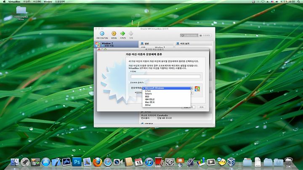Image resolution: width=303 pixels, height=170 pixels.
Task: Click the wizard's Go Back button
Action: point(188,107)
